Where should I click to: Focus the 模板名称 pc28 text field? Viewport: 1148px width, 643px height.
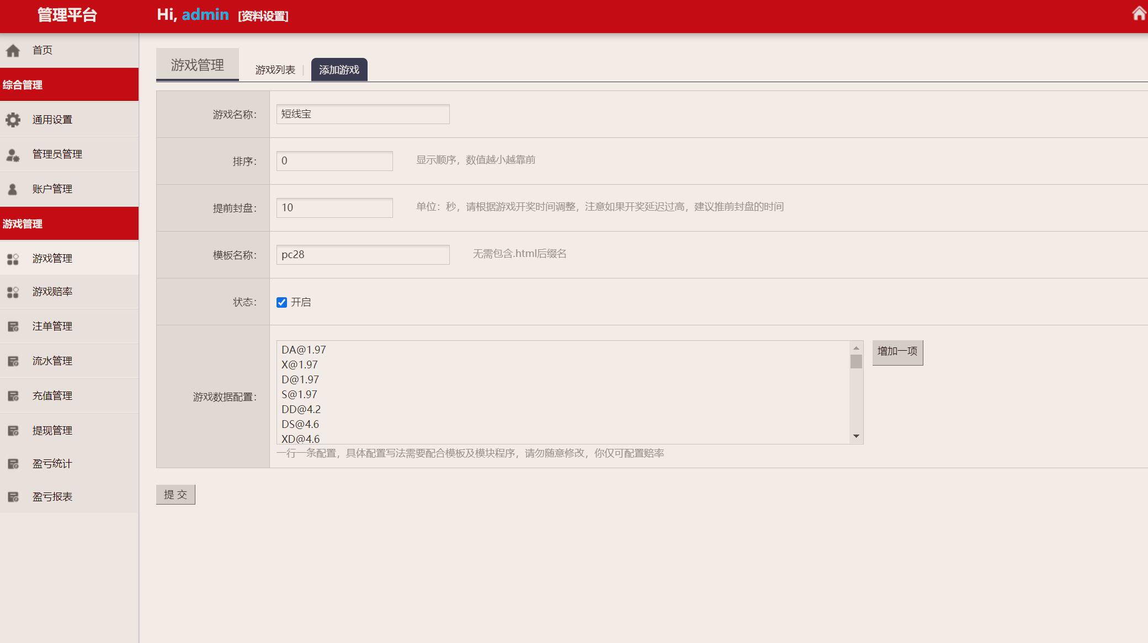coord(363,255)
